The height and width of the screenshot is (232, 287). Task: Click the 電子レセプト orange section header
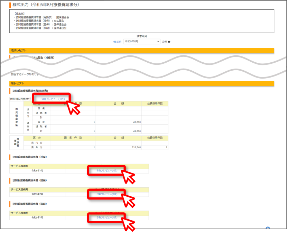point(142,51)
